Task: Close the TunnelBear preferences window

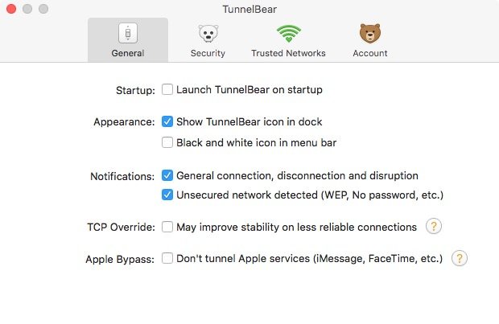Action: [x=12, y=9]
